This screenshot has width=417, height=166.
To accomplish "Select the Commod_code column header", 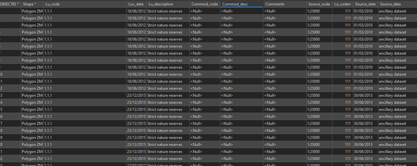I will 205,4.
